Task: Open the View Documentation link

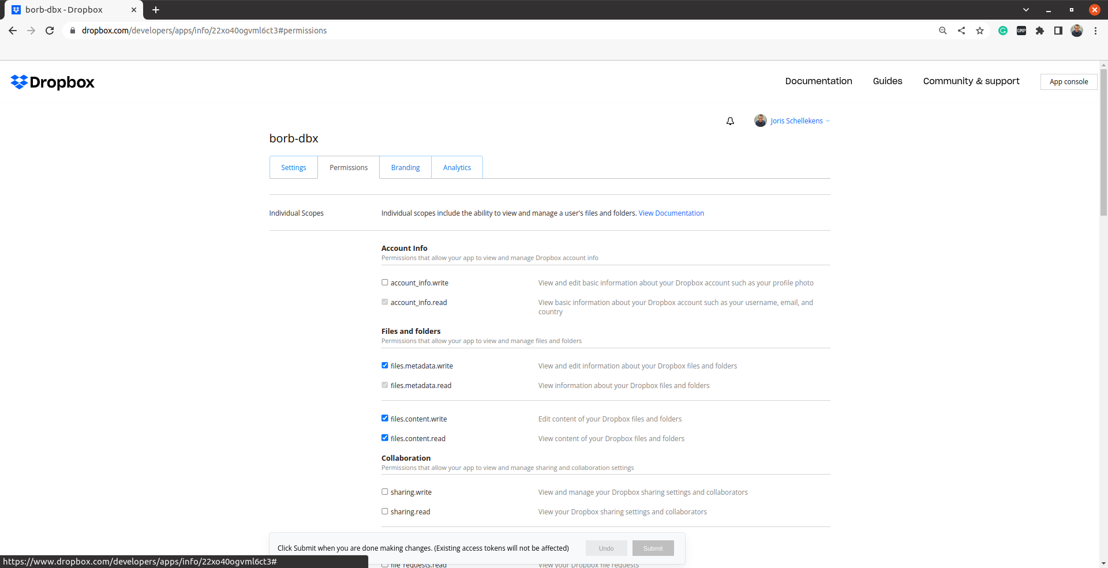Action: click(x=671, y=213)
